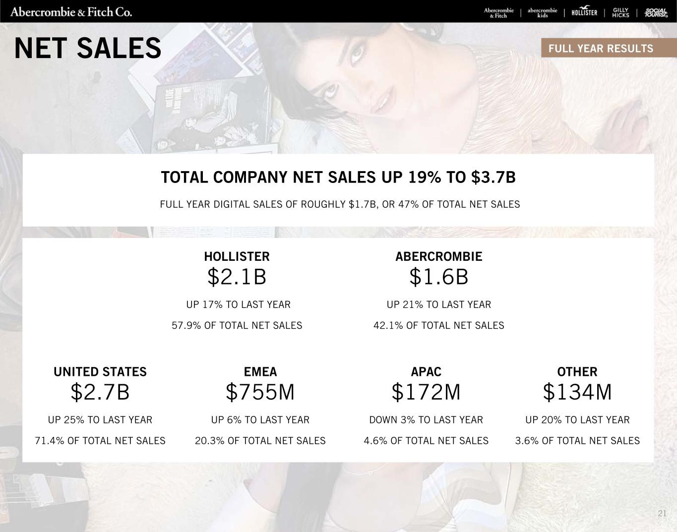Select the Gilly Hicks brand logo
Image resolution: width=677 pixels, height=532 pixels.
coord(620,13)
